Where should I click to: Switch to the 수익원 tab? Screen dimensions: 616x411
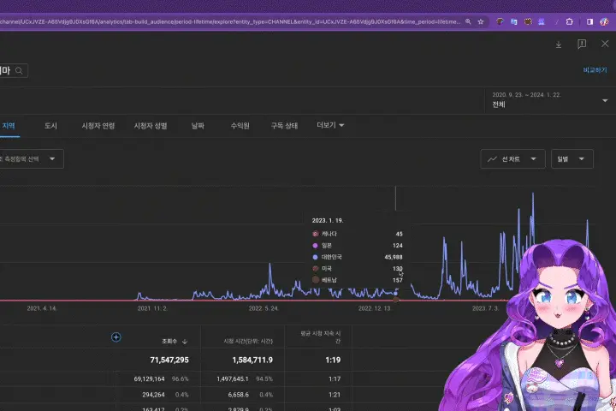coord(240,126)
